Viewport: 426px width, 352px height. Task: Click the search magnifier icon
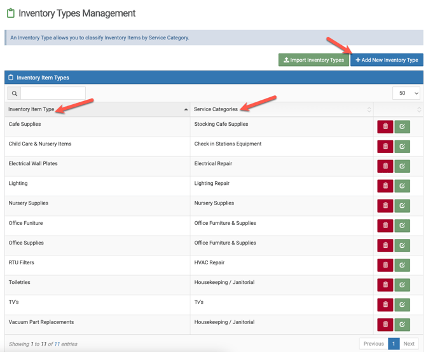coord(14,93)
